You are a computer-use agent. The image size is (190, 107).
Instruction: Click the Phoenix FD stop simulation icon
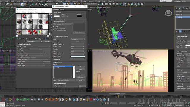[39, 100]
